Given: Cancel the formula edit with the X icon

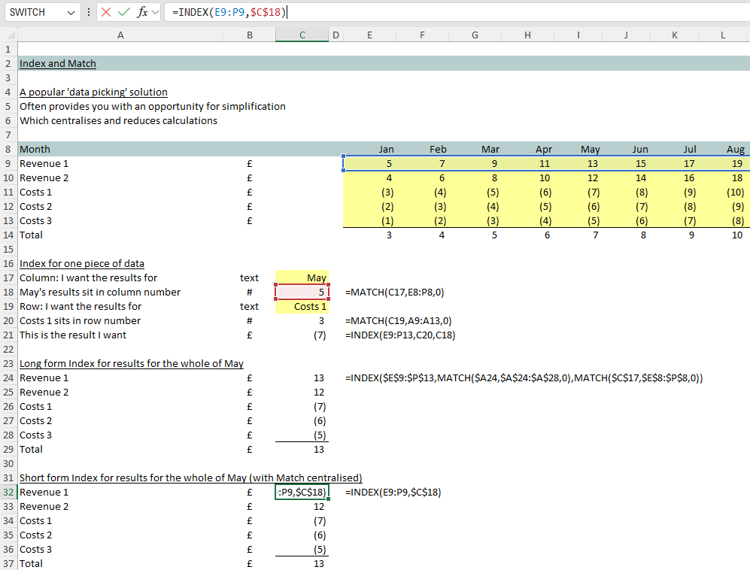Looking at the screenshot, I should [x=107, y=12].
